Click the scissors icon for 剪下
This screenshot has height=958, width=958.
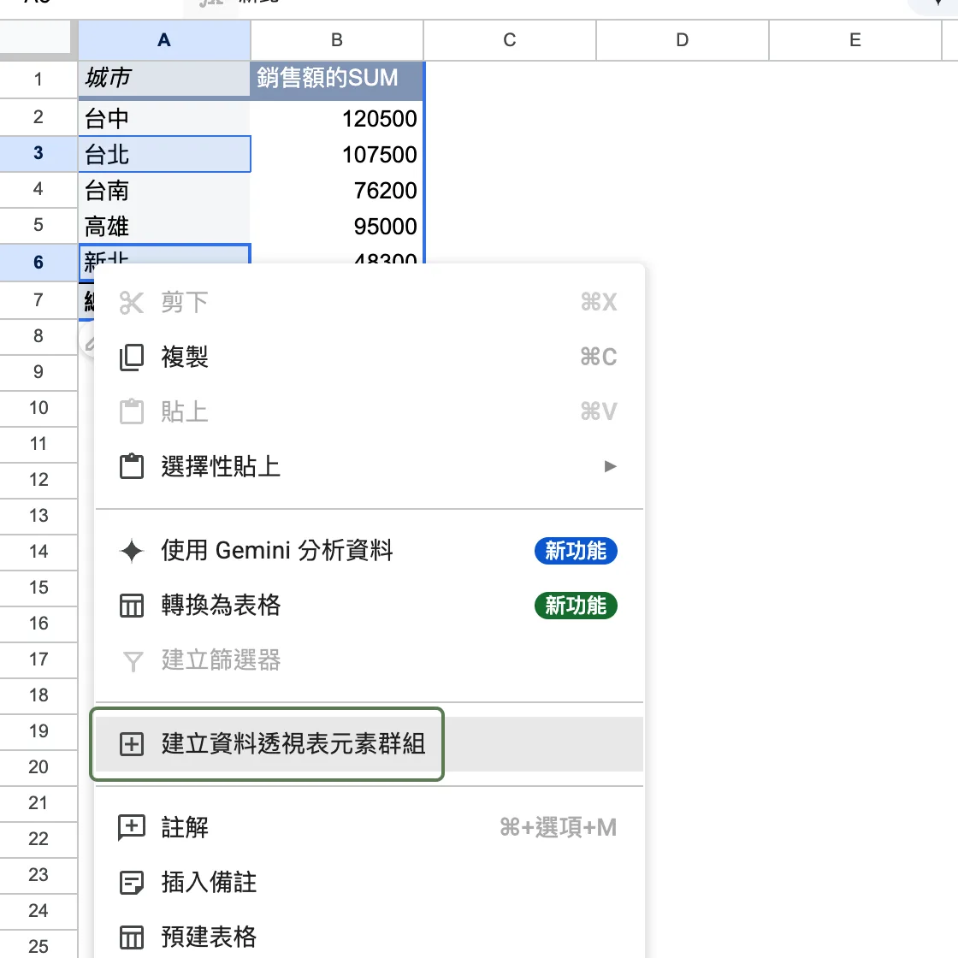[x=132, y=303]
